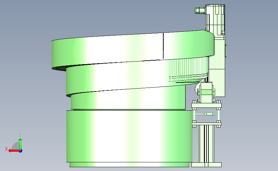
Task: Click the red X axis arrow
Action: coord(14,151)
